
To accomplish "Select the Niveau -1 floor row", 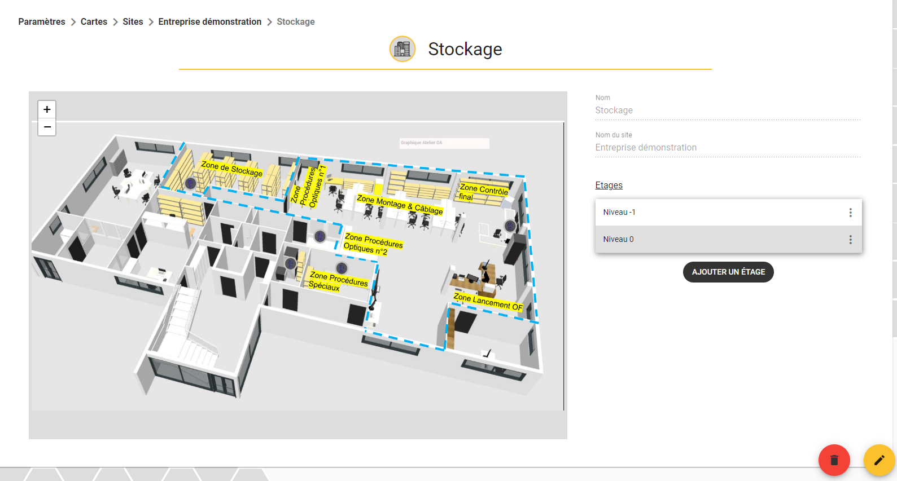I will point(728,213).
